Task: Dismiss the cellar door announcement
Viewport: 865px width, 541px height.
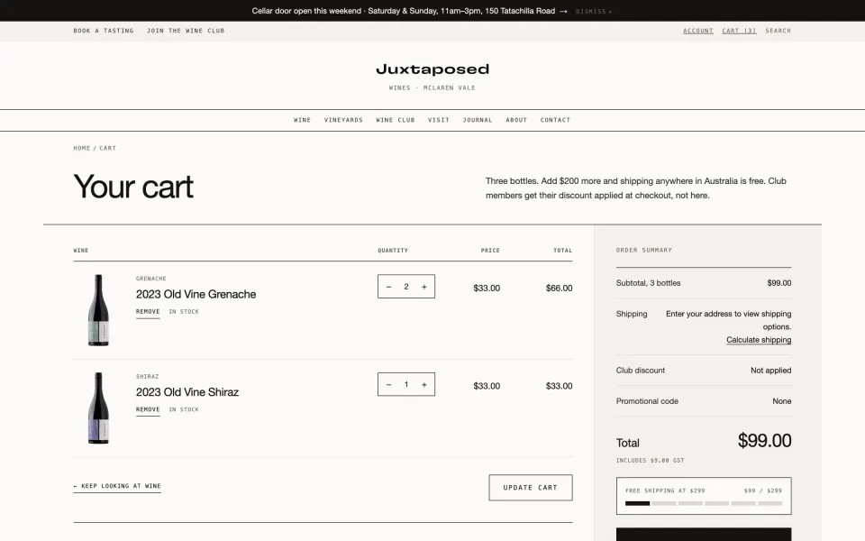Action: pos(594,12)
